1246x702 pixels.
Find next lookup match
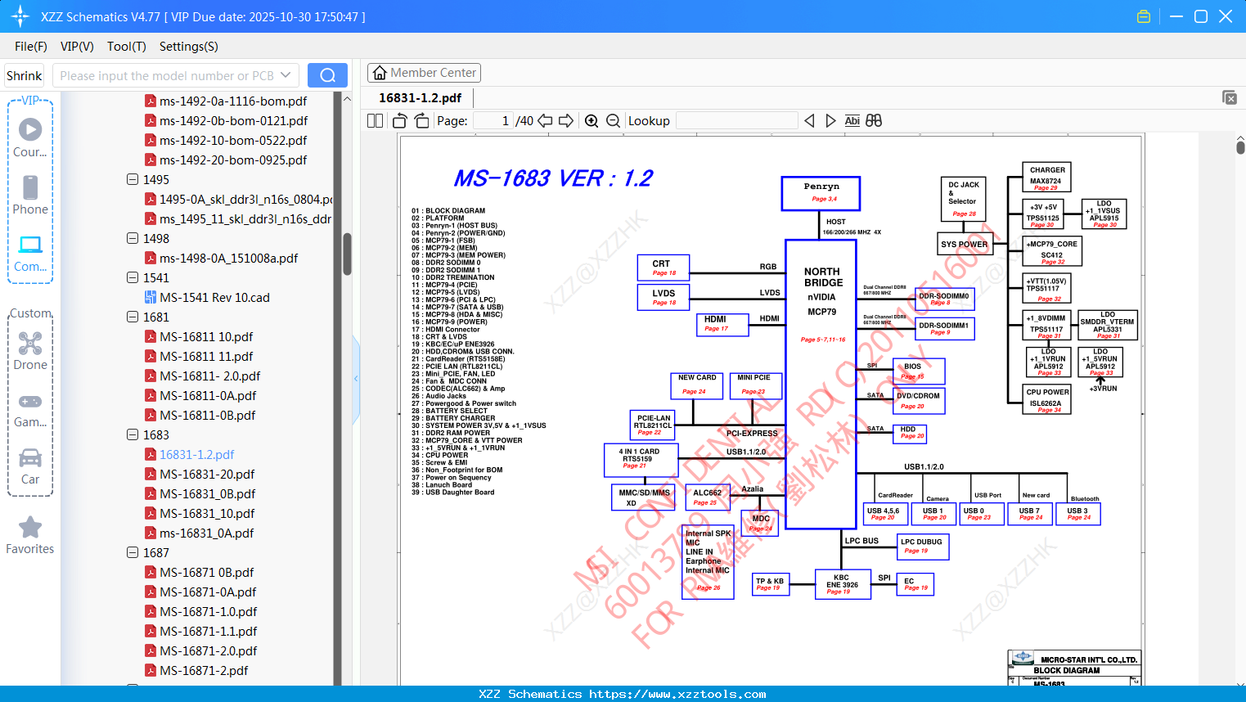(x=830, y=120)
